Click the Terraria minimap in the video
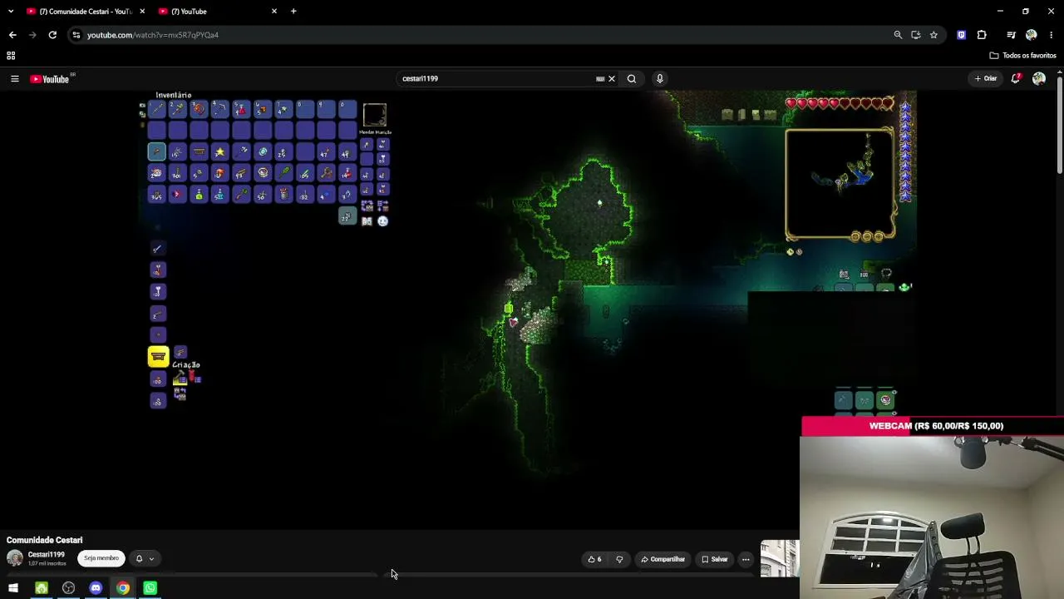This screenshot has width=1064, height=599. pyautogui.click(x=840, y=184)
